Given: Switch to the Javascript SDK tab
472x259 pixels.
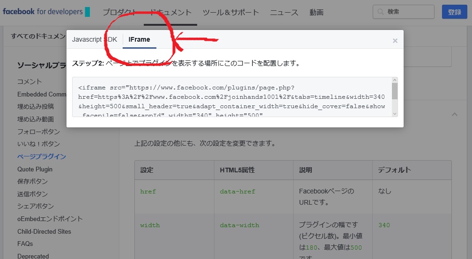Looking at the screenshot, I should point(95,39).
